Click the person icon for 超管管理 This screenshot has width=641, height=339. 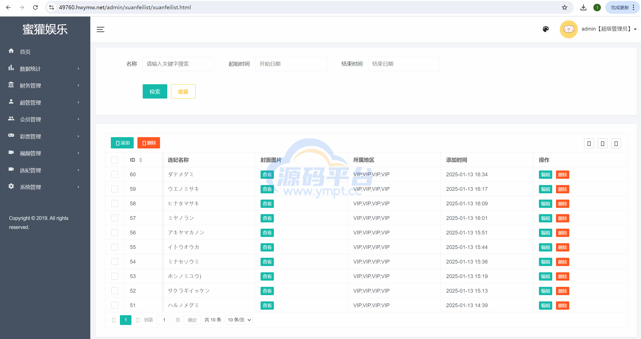[x=11, y=102]
